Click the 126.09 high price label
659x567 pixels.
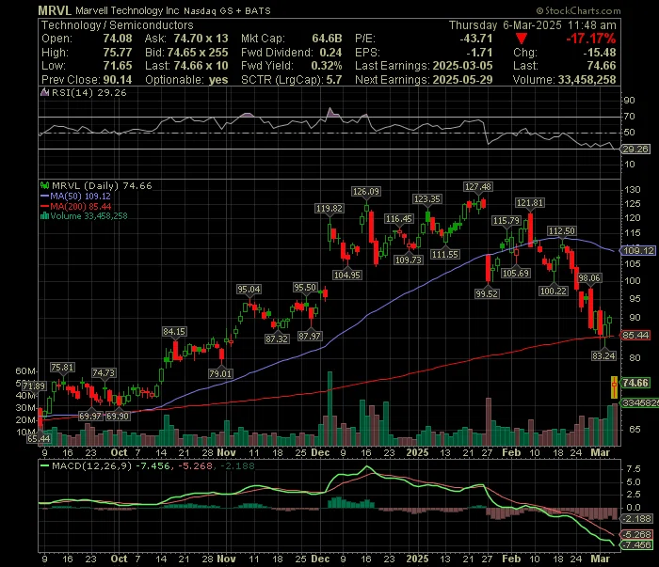coord(365,192)
